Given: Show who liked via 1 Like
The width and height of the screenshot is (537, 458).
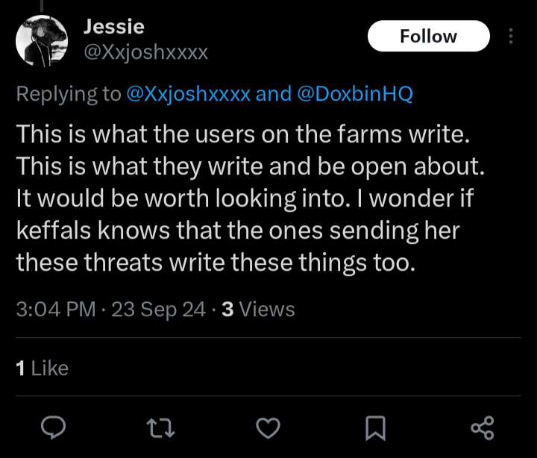Looking at the screenshot, I should point(42,368).
